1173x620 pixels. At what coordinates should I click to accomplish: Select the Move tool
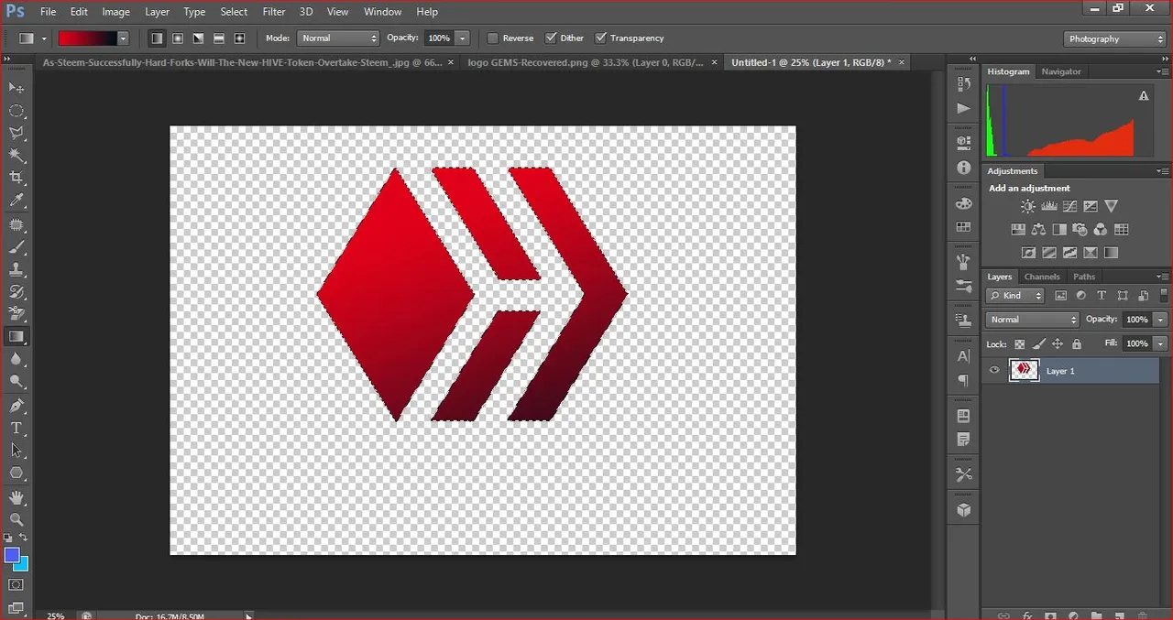pyautogui.click(x=16, y=87)
